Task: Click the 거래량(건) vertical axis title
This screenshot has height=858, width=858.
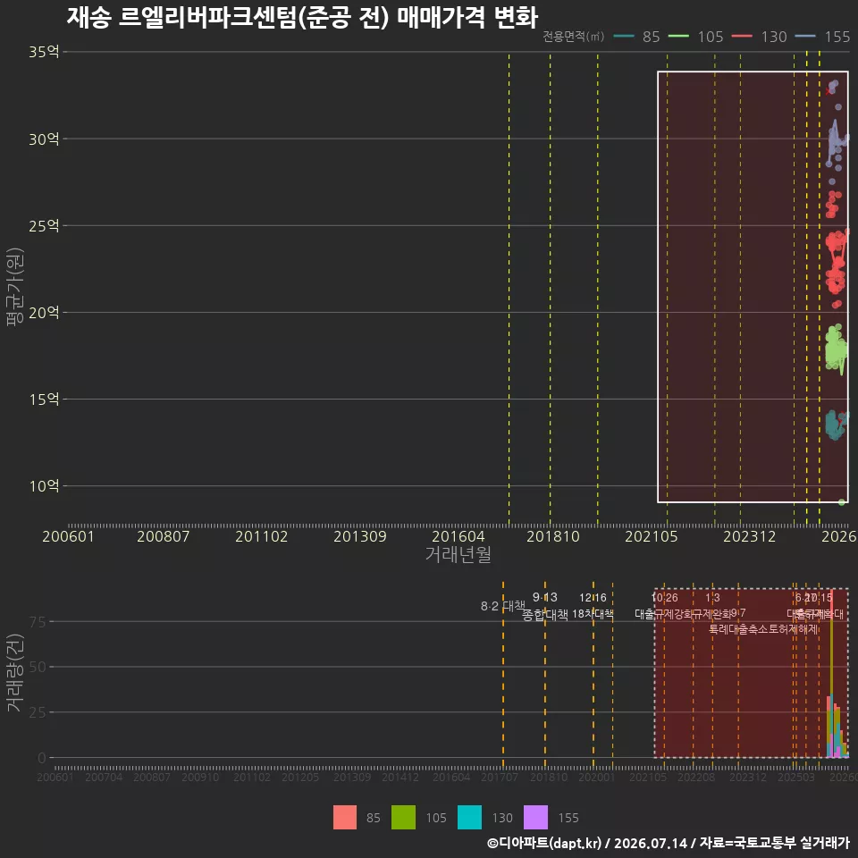Action: [x=15, y=672]
